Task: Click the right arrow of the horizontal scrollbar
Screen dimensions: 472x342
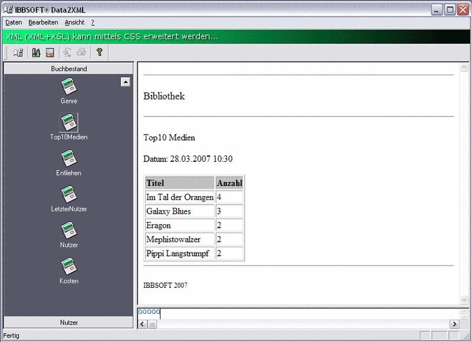Action: pyautogui.click(x=454, y=323)
